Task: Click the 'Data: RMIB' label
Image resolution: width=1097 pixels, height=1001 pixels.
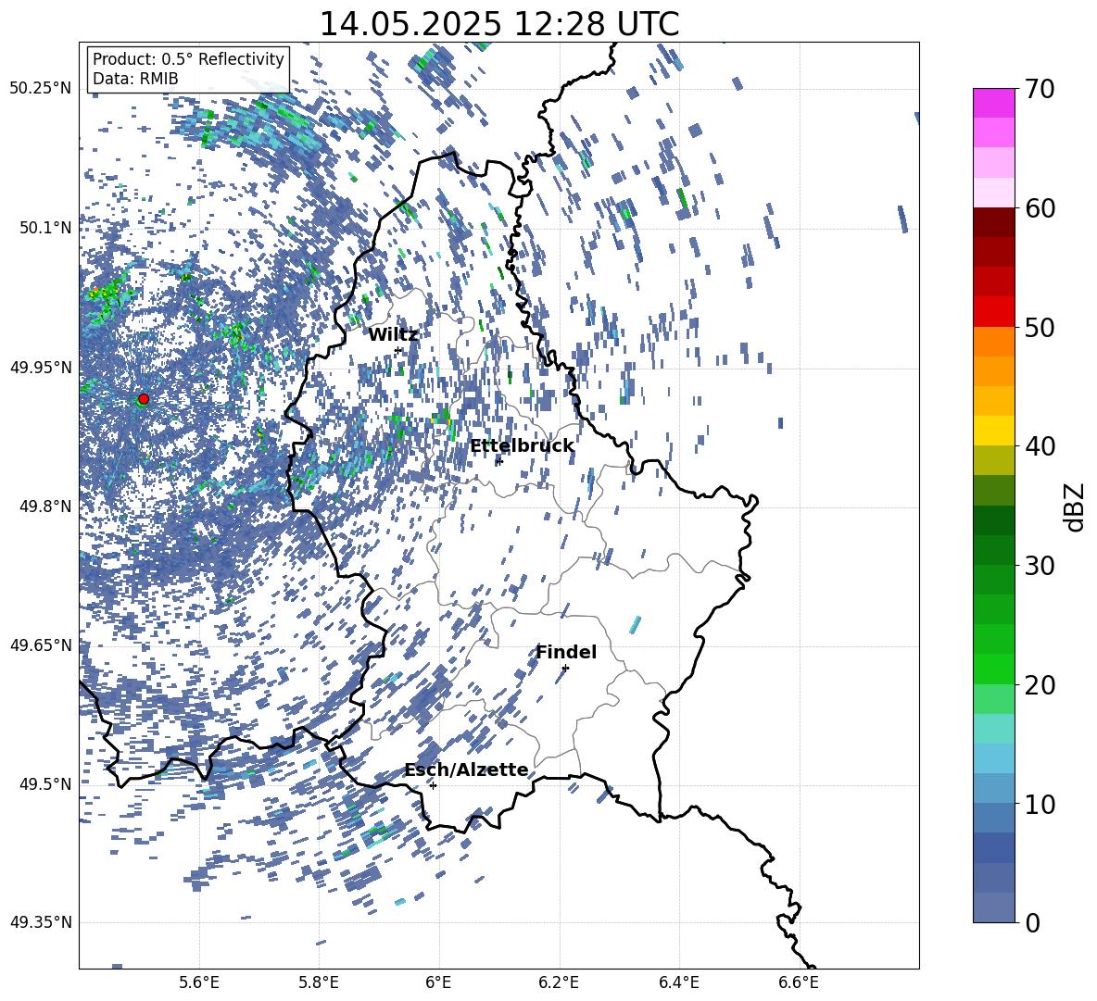Action: [x=135, y=79]
